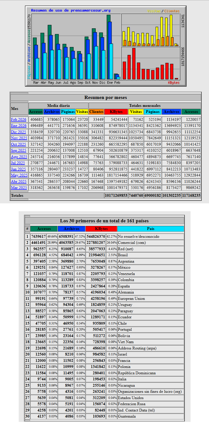Select the Brasil row country name

coord(123,255)
